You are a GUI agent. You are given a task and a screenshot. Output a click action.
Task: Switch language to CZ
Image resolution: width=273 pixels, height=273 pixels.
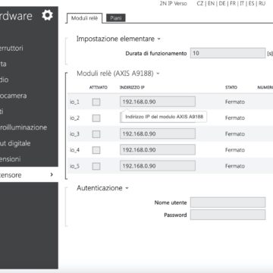pyautogui.click(x=200, y=4)
